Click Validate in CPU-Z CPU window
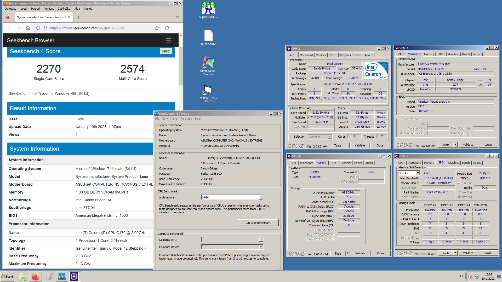Screen dimensions: 502x282 click(x=360, y=145)
